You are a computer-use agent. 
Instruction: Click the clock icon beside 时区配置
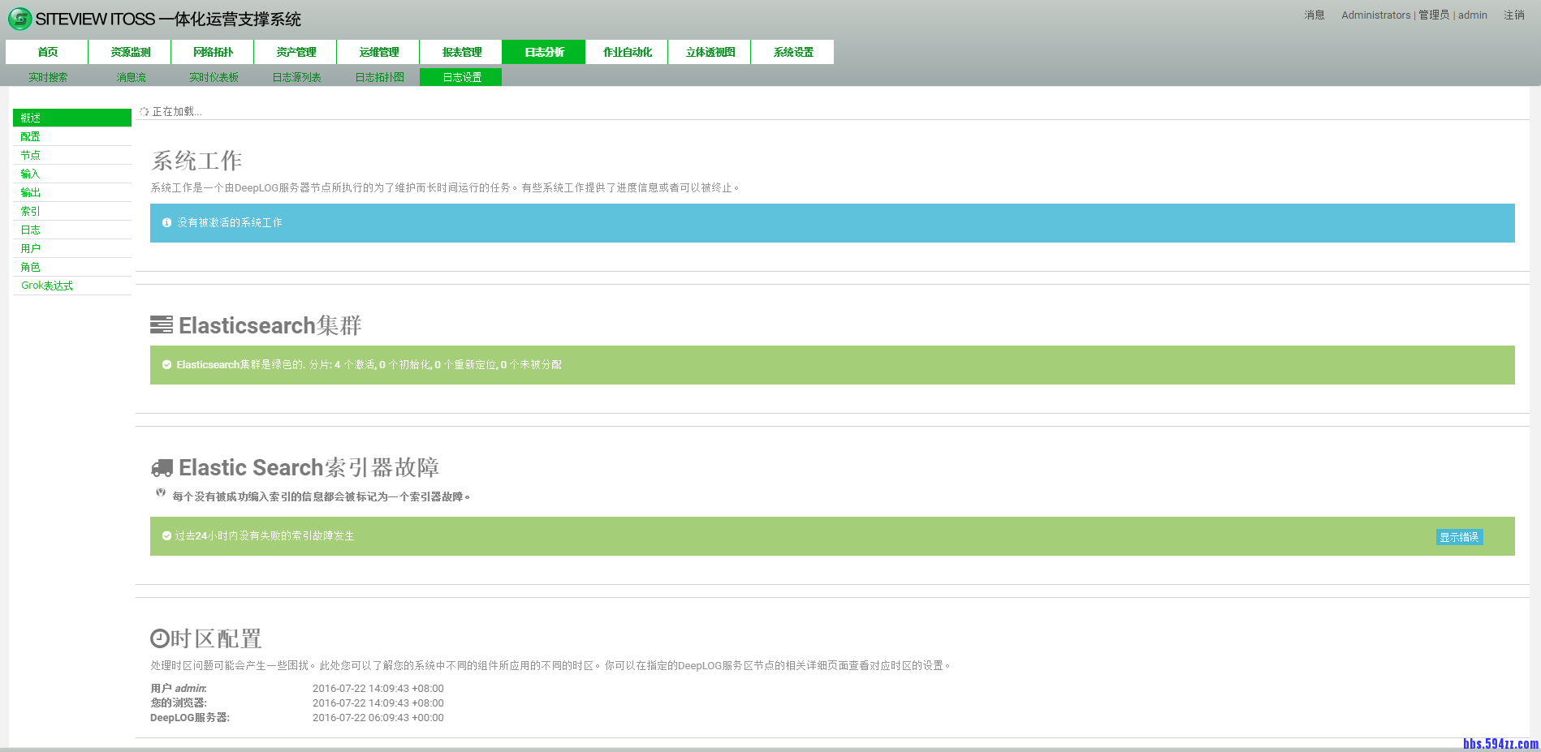point(157,638)
